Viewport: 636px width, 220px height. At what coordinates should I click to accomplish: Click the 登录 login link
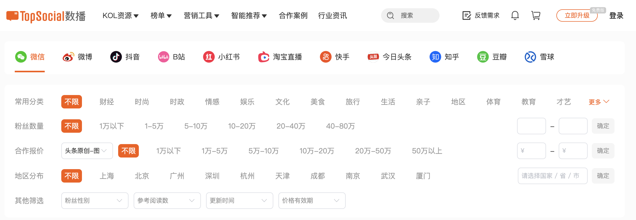point(616,15)
